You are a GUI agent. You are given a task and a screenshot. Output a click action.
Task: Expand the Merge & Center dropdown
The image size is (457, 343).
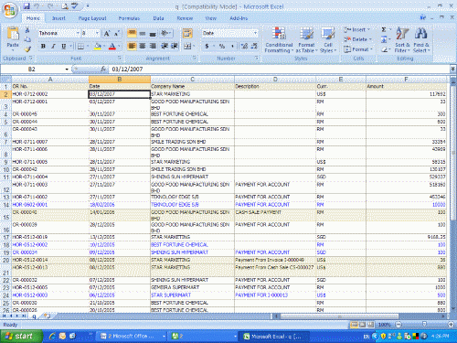(x=194, y=47)
